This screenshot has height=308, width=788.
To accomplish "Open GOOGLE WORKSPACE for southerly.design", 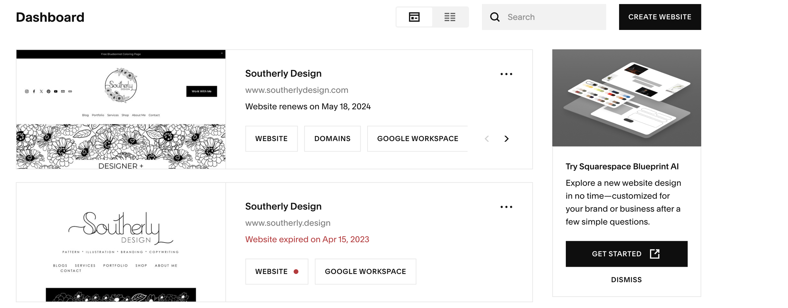I will coord(365,271).
